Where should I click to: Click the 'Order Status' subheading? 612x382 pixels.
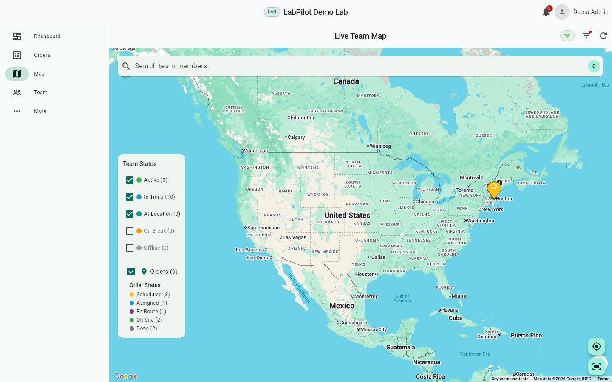[x=145, y=285]
